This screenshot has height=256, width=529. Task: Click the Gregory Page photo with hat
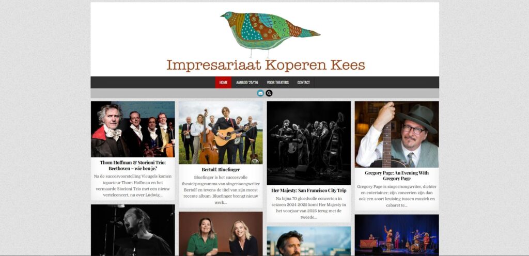[397, 134]
